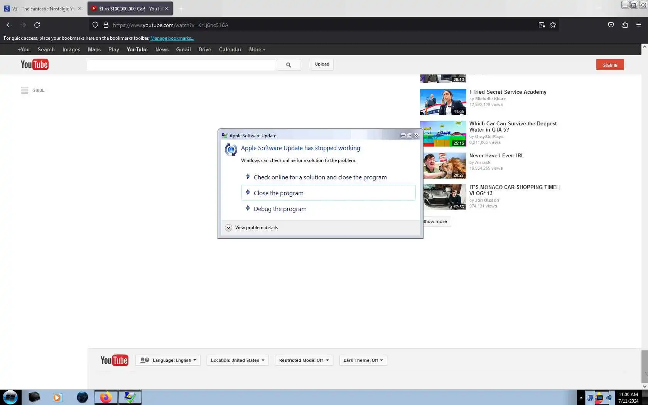Open Search in the Google bar
Image resolution: width=648 pixels, height=405 pixels.
click(46, 49)
